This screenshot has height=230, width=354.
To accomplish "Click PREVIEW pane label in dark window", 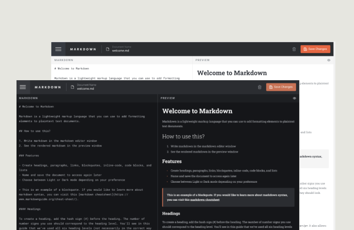I will 168,98.
